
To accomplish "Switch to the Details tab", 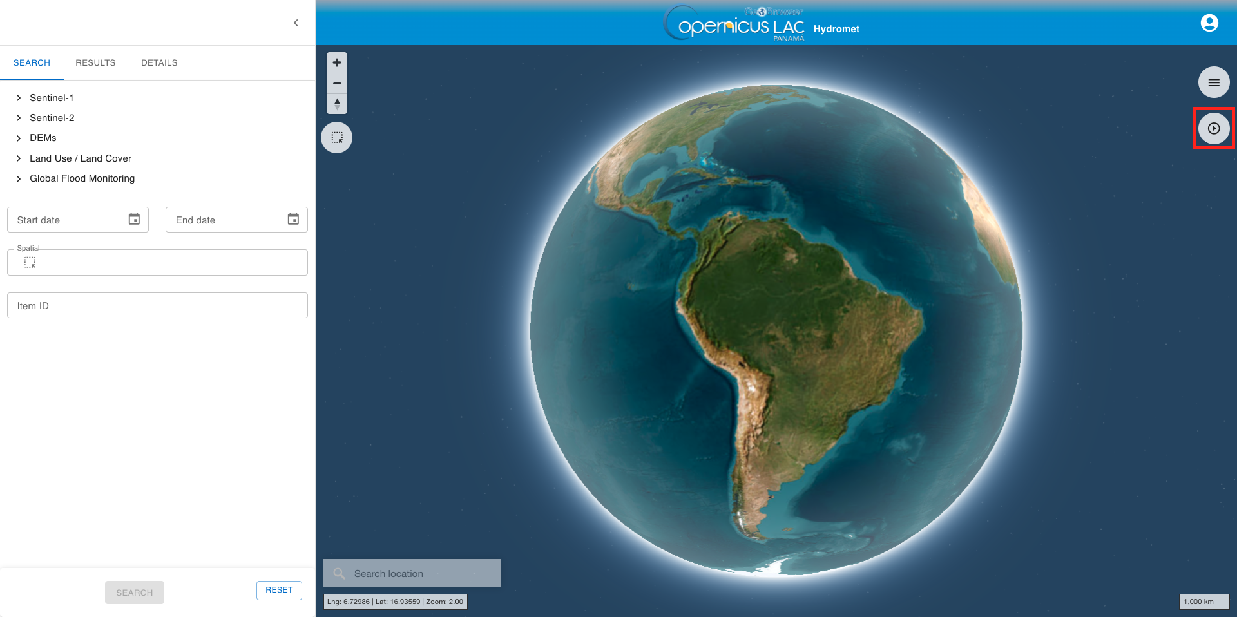I will tap(159, 62).
